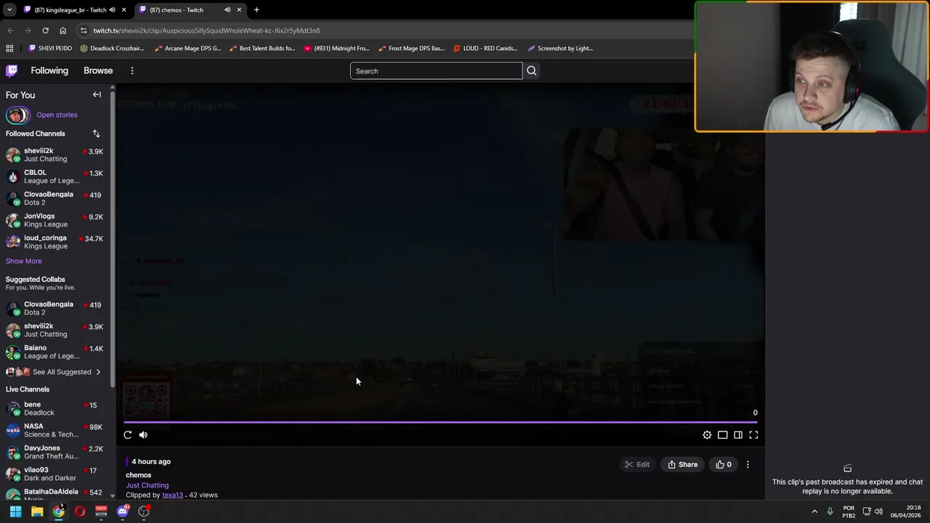Open File Explorer from the taskbar
The width and height of the screenshot is (930, 523).
pyautogui.click(x=37, y=511)
